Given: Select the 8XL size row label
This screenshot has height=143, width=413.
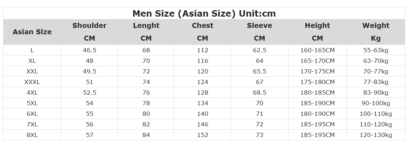Looking at the screenshot, I should click(x=32, y=135).
